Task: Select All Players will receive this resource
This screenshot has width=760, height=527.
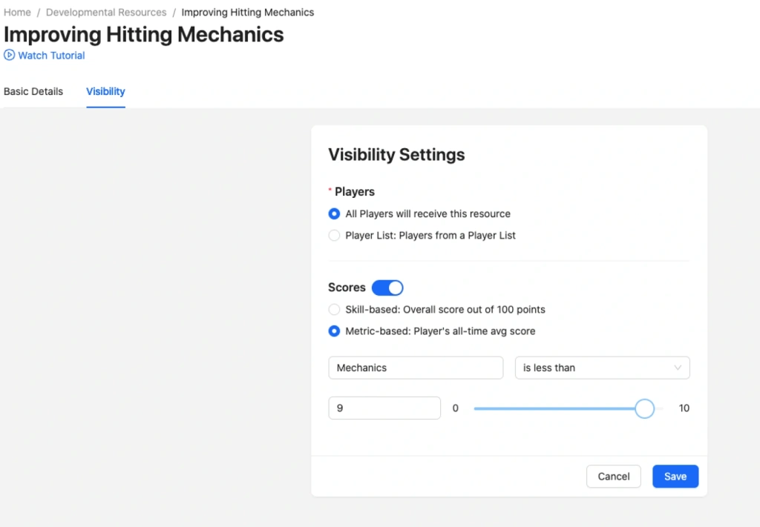Action: pos(334,213)
